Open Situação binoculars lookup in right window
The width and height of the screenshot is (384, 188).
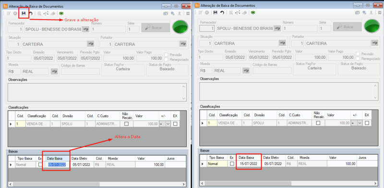(x=282, y=43)
